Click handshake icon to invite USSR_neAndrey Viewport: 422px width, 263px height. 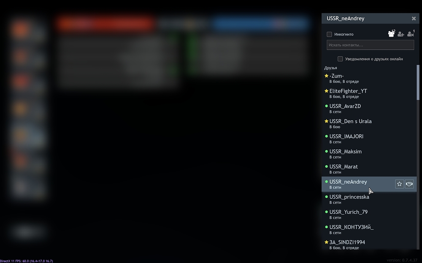409,184
